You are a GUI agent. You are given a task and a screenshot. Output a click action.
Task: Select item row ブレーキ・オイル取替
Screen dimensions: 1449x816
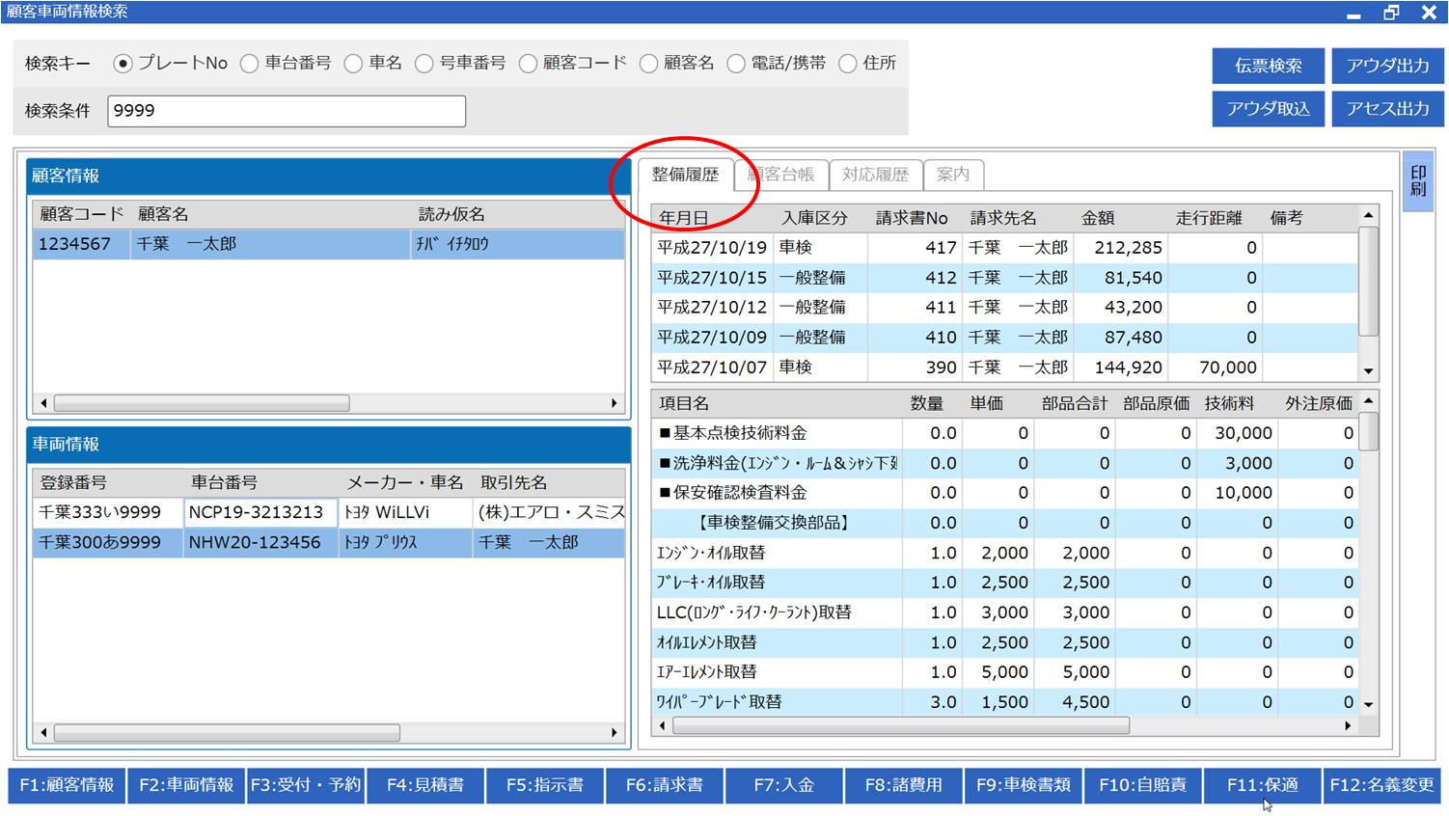1005,583
